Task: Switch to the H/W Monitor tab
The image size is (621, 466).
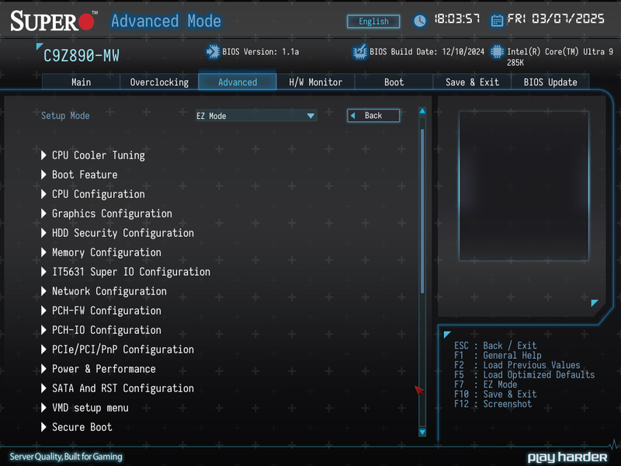Action: [315, 82]
